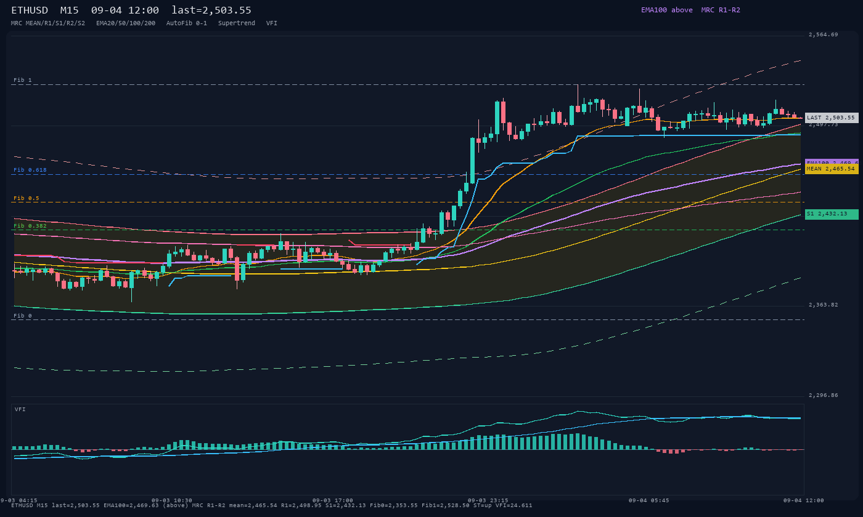Click the 2,564.69 price axis label
The image size is (863, 517).
pyautogui.click(x=824, y=34)
